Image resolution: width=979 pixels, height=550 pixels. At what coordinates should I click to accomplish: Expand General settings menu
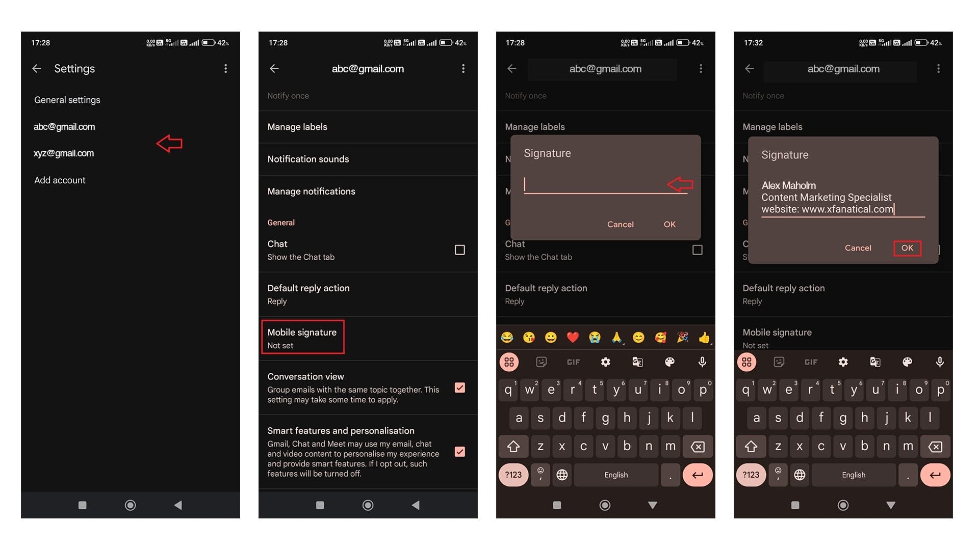tap(67, 99)
